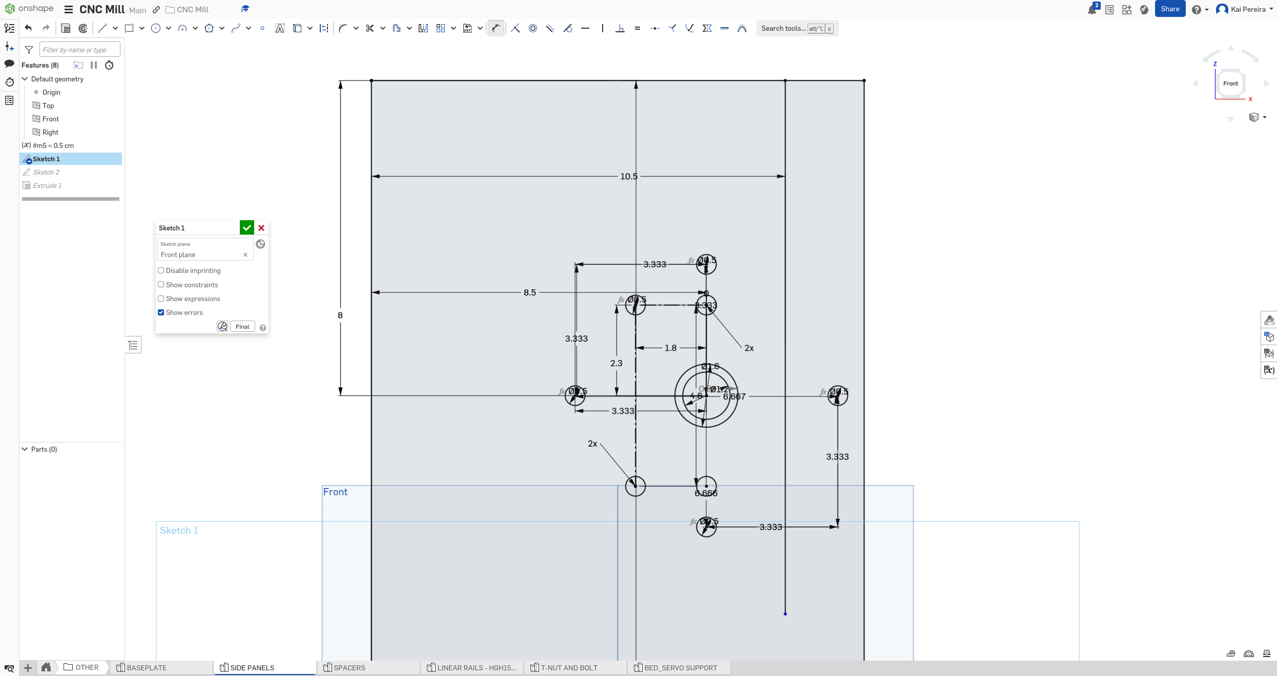Select the Line sketch tool

[x=102, y=28]
